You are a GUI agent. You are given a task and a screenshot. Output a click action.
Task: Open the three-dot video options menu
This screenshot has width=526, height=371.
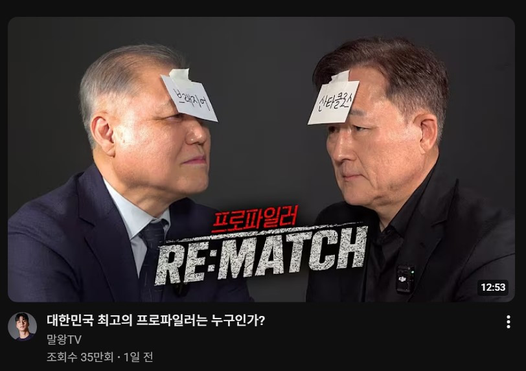point(509,322)
